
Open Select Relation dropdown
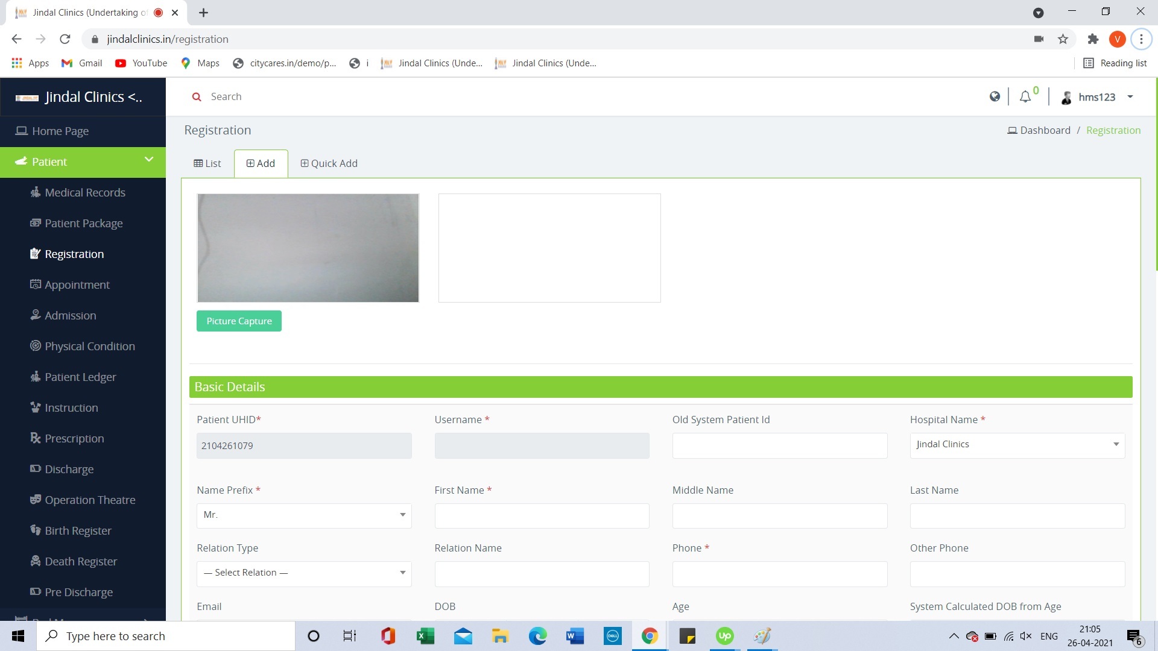(304, 573)
